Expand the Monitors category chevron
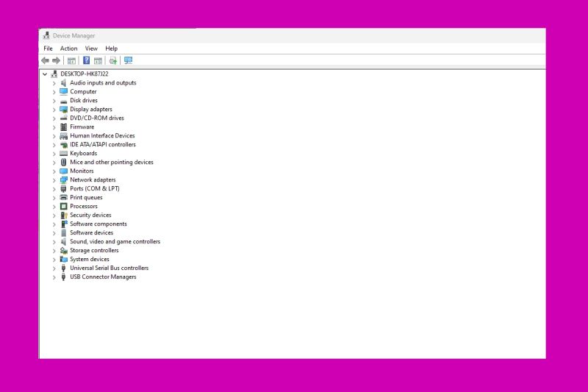Screen dimensions: 588x392 pos(54,171)
